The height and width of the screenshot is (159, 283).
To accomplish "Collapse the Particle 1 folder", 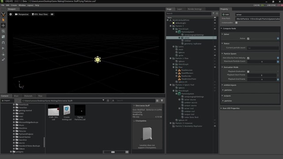I will (171, 26).
